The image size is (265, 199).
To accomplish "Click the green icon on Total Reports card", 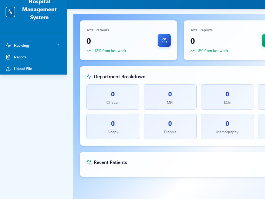I will coord(263,40).
